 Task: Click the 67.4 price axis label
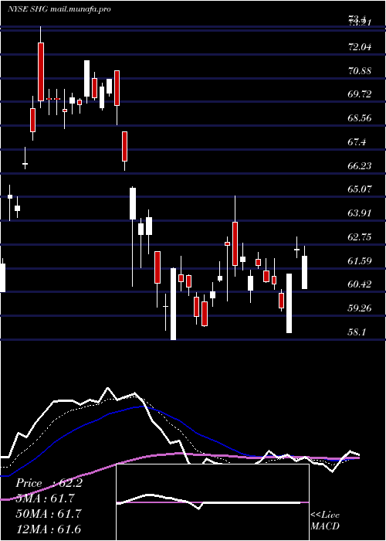[357, 142]
